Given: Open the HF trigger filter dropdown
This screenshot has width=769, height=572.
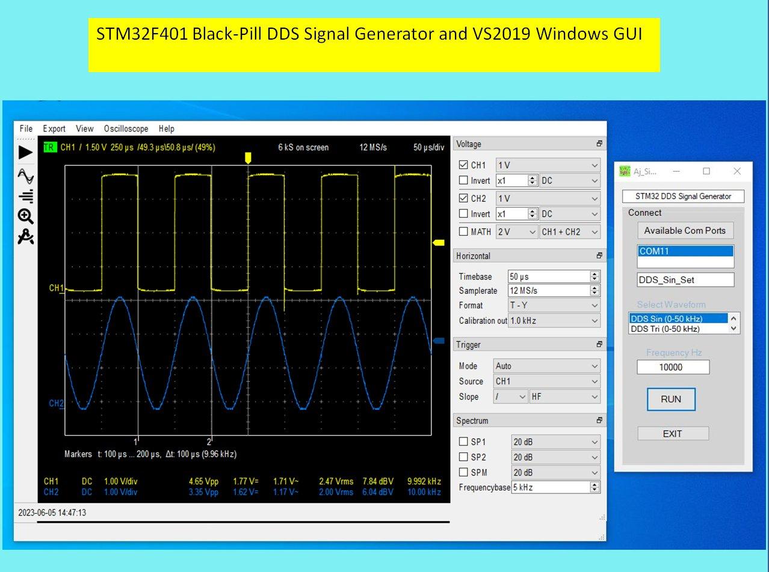Looking at the screenshot, I should 565,397.
